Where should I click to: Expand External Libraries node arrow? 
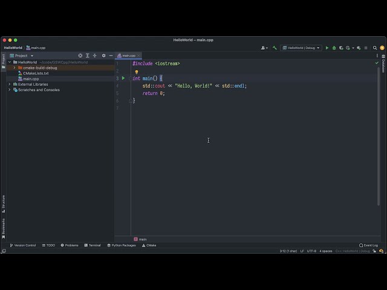[10, 85]
